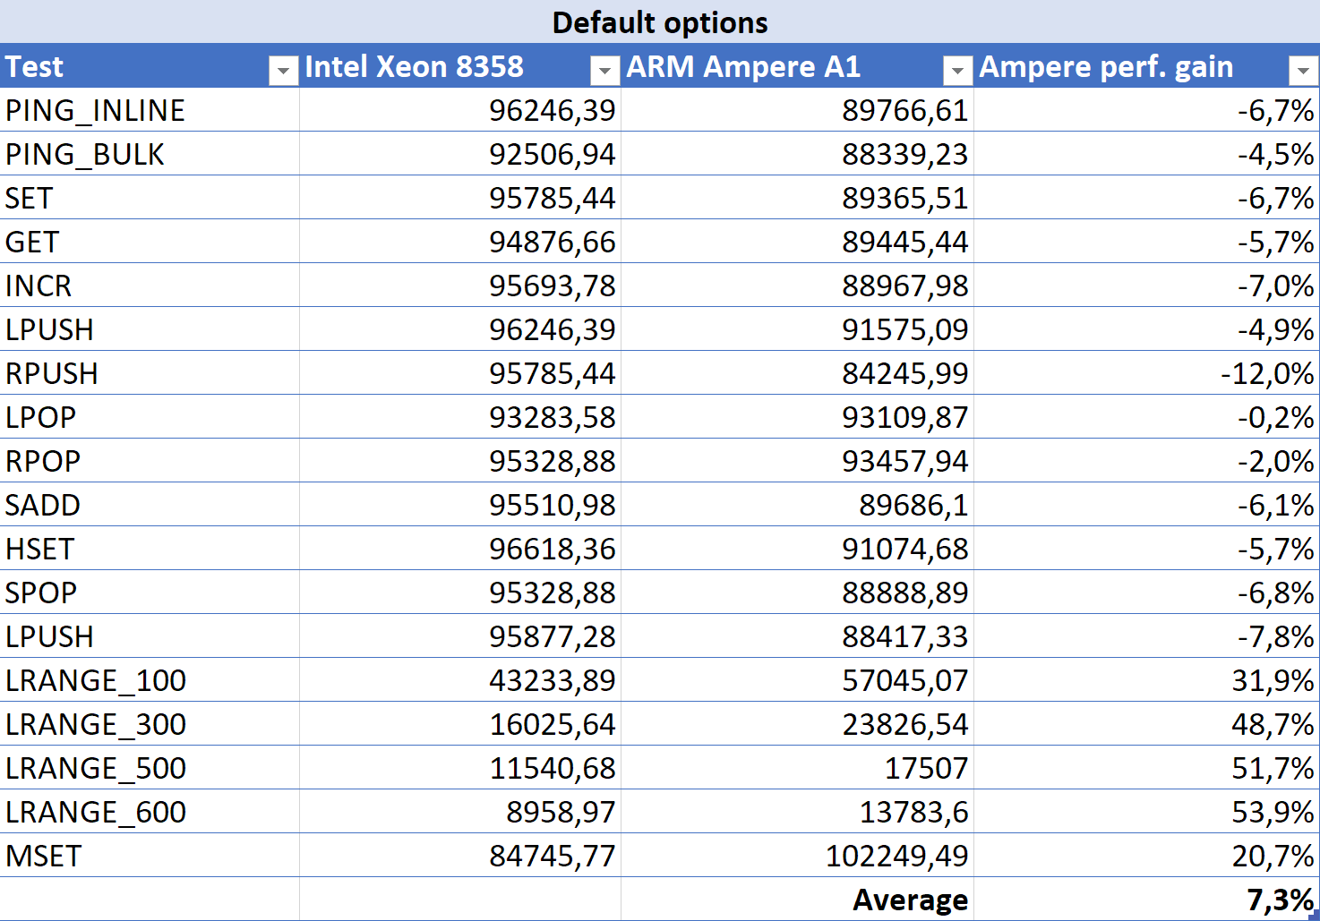Click the 'Test' header cell

click(x=150, y=66)
